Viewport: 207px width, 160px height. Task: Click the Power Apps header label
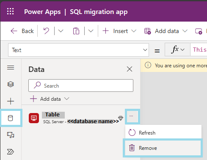(x=42, y=12)
